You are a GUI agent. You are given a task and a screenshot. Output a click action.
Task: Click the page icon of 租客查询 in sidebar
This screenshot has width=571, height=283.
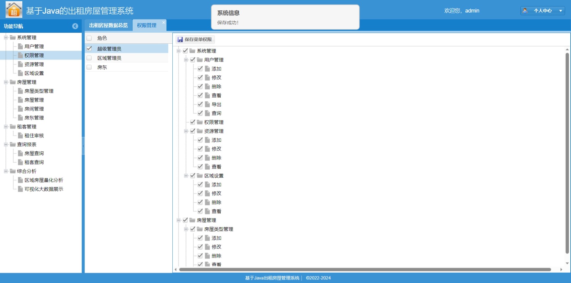(20, 162)
